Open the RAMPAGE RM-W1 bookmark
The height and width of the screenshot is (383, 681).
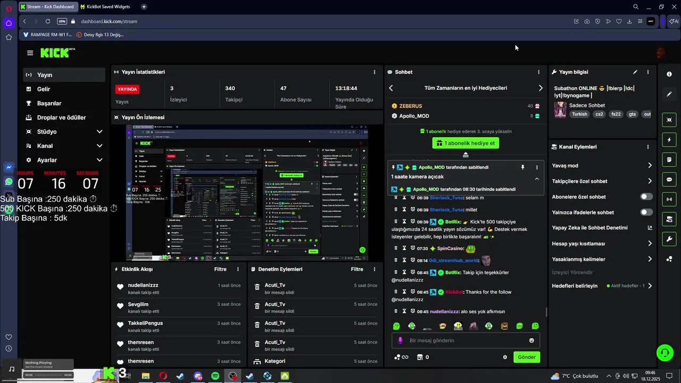click(47, 35)
